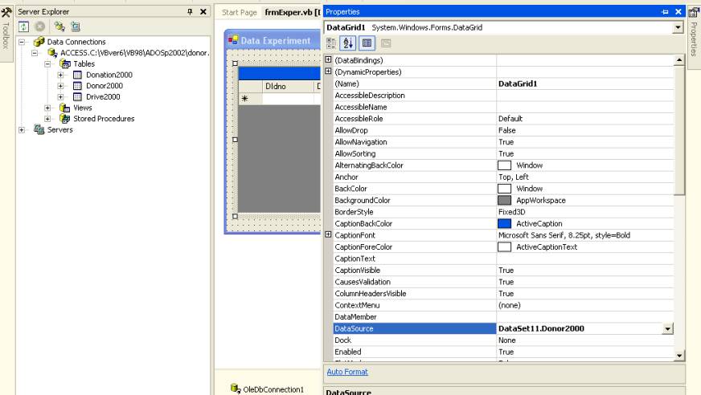Click the Servers node icon
Viewport: 701px width, 395px height.
click(x=39, y=129)
